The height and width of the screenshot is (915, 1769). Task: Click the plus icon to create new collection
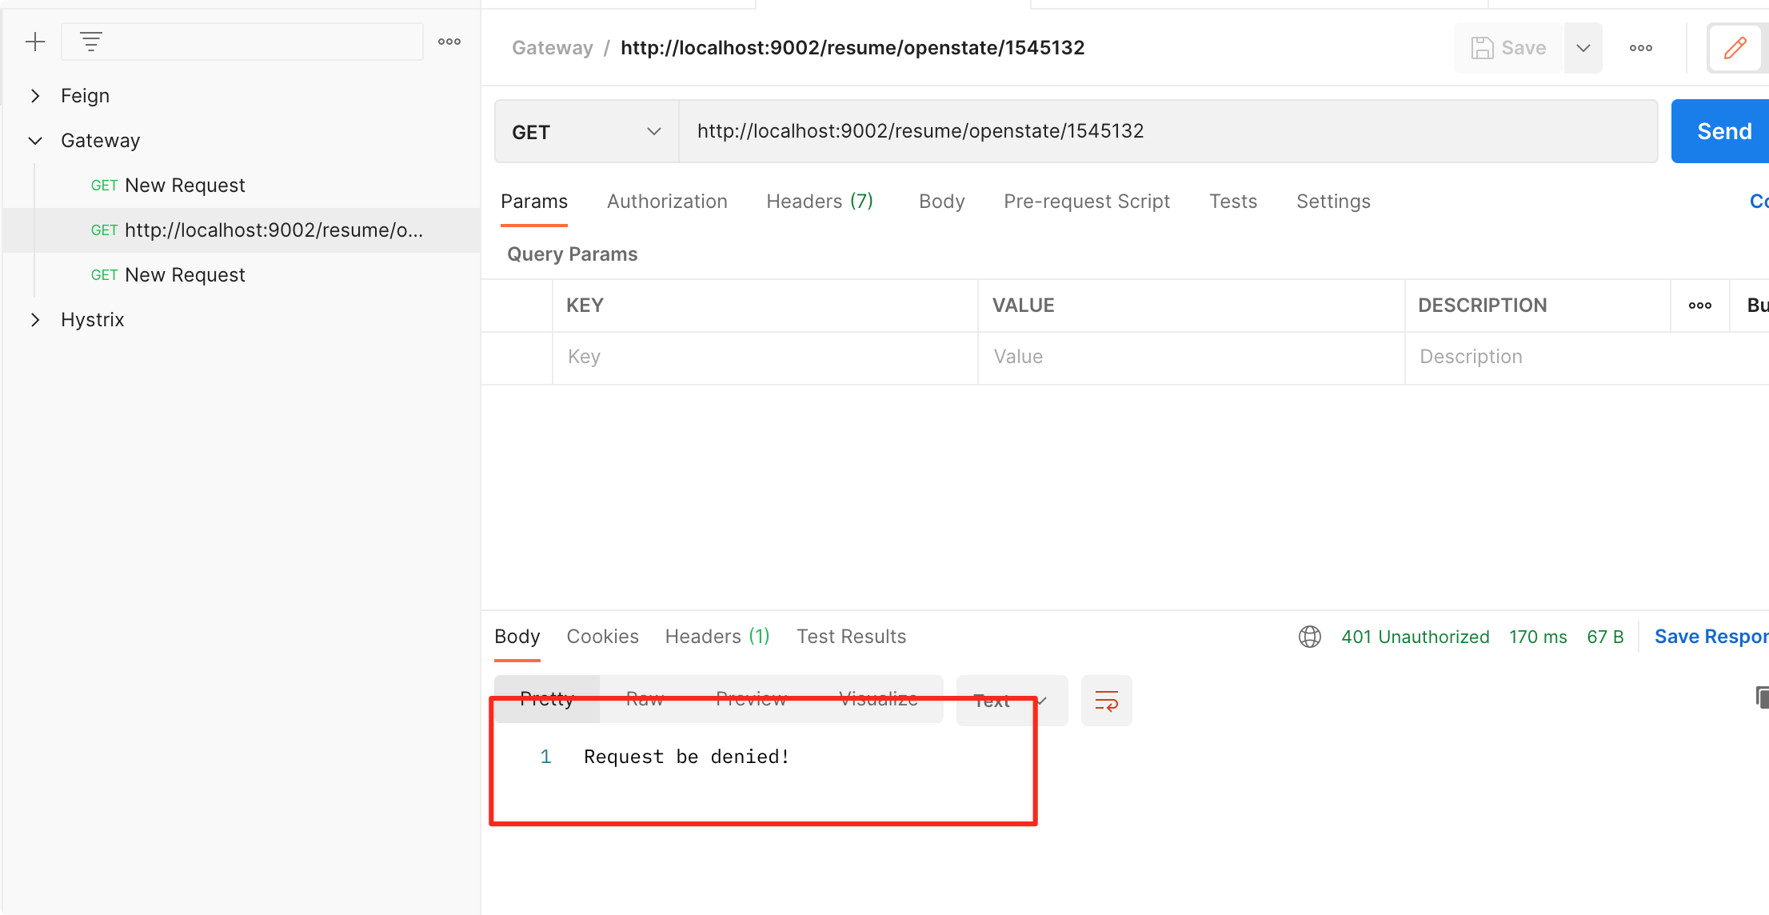coord(35,42)
